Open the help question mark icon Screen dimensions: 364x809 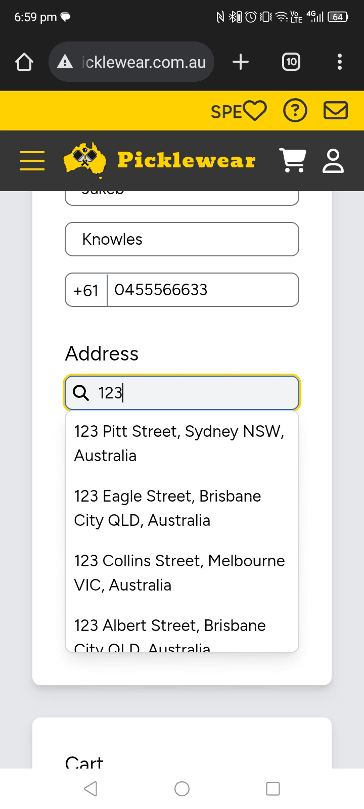pyautogui.click(x=295, y=111)
